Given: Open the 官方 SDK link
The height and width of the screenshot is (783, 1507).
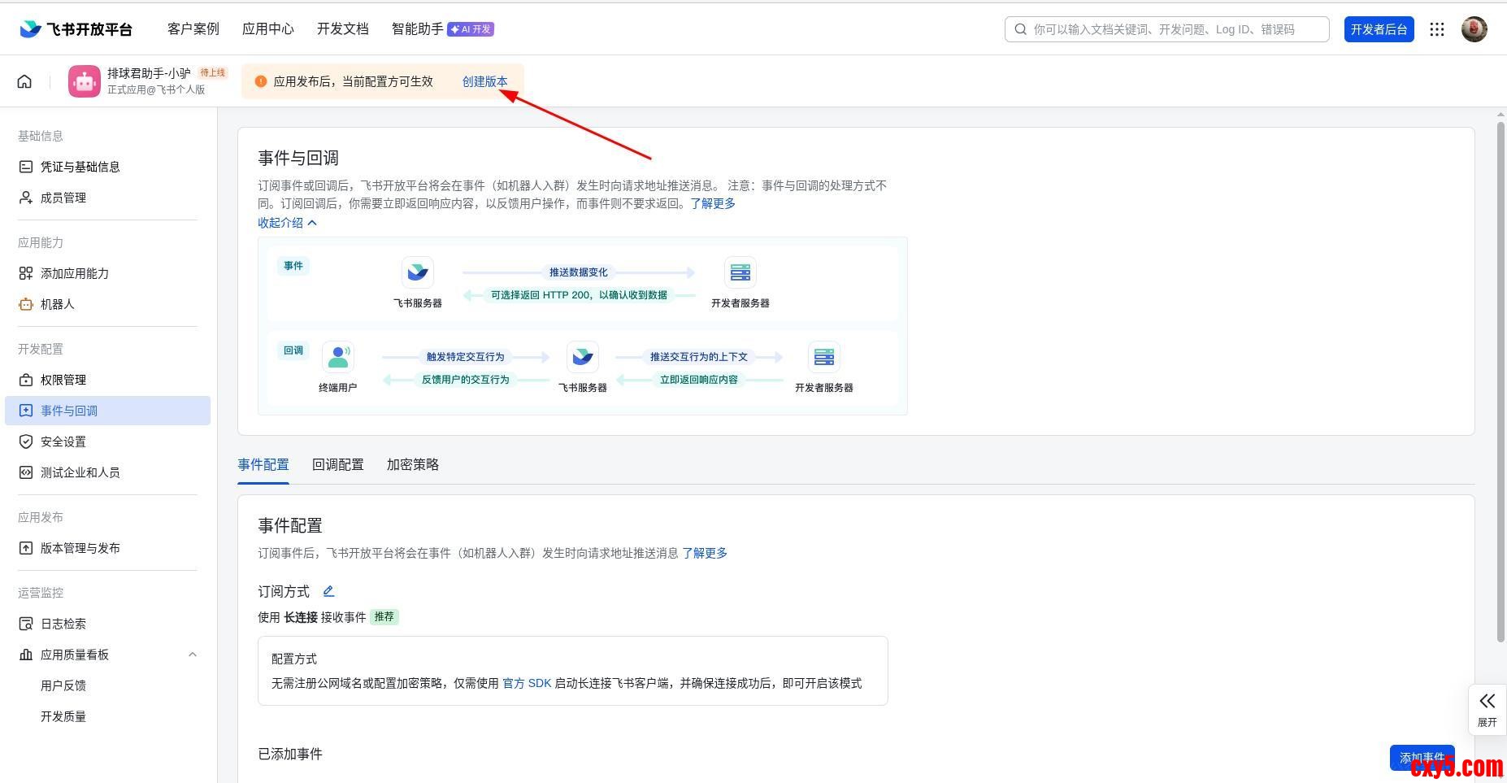Looking at the screenshot, I should tap(527, 683).
